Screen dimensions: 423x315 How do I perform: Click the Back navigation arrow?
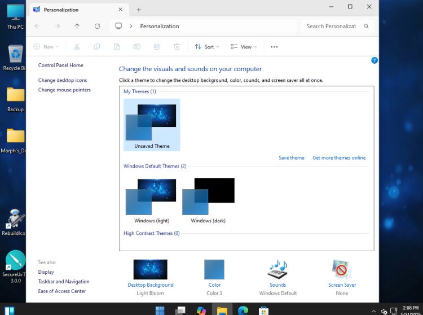point(37,26)
